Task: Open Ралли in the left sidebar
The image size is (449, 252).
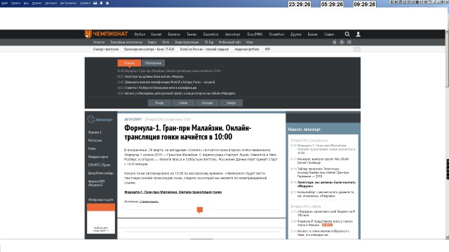Action: pos(92,148)
